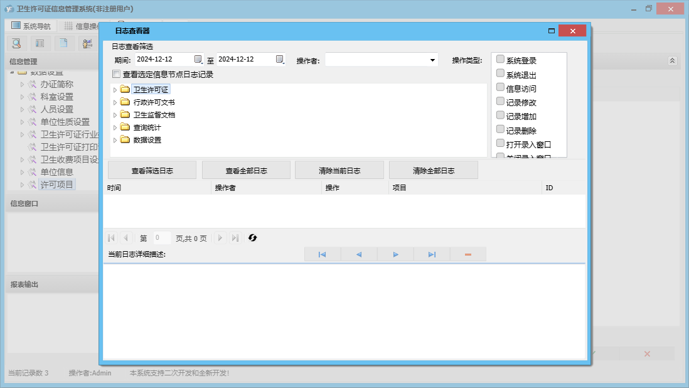Click the 卫生监督文档 folder icon
The image size is (689, 388).
(126, 115)
